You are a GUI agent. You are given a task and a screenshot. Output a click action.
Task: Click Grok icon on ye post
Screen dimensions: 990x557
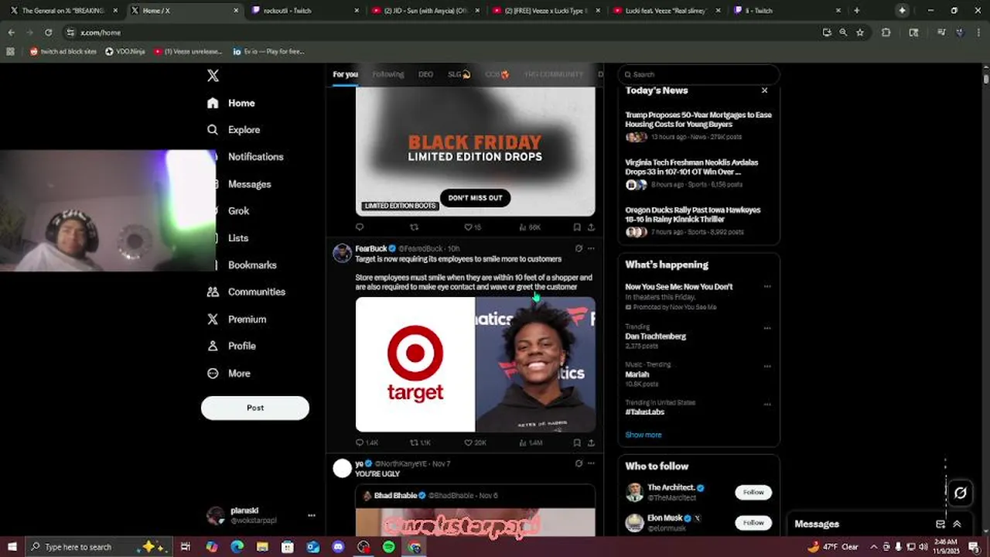(x=579, y=463)
